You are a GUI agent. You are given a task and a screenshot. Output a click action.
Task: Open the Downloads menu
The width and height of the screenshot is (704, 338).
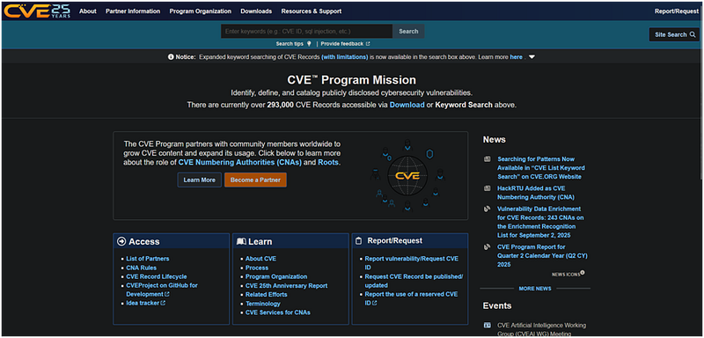256,11
